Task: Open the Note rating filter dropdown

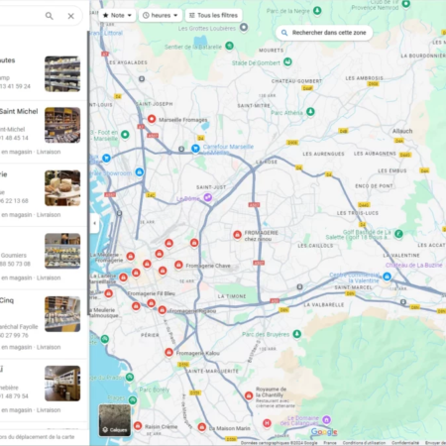Action: (117, 15)
